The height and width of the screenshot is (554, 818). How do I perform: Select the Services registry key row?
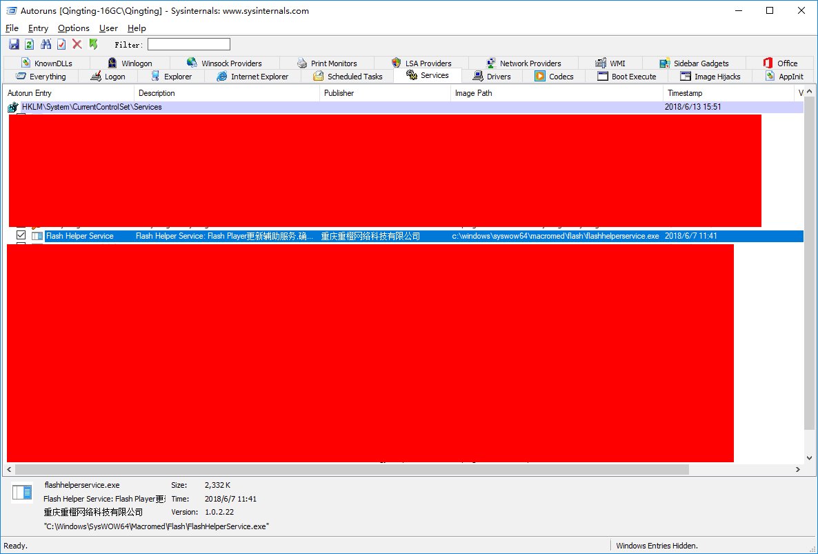click(x=92, y=107)
